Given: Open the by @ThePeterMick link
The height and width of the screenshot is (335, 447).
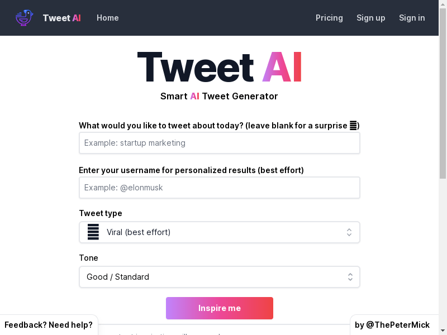Looking at the screenshot, I should [x=392, y=325].
